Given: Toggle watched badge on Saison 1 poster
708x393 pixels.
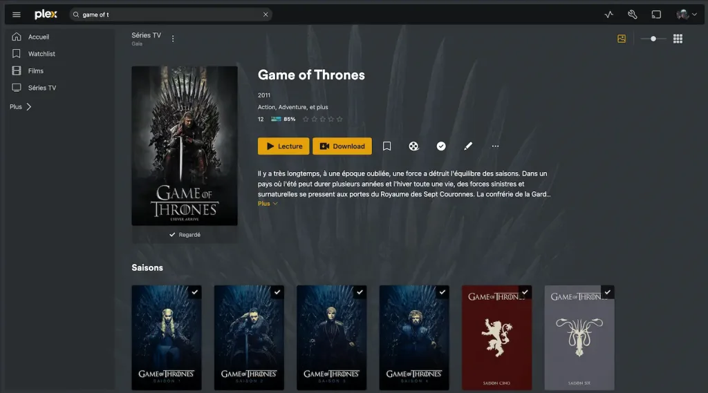Looking at the screenshot, I should [x=195, y=292].
